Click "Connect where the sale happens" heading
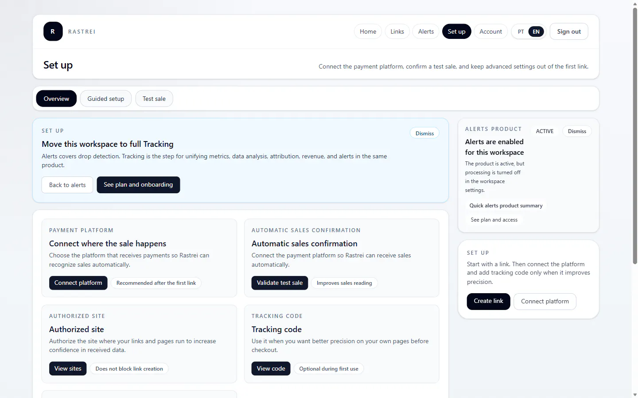The height and width of the screenshot is (398, 638). 108,244
